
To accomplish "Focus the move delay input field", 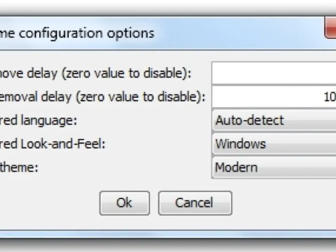I will 274,73.
